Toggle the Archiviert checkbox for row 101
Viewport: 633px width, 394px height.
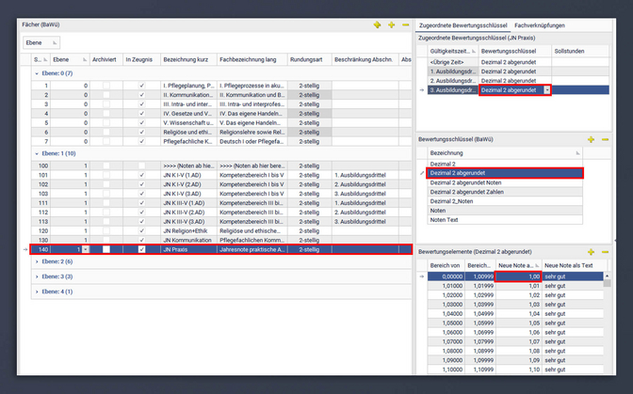(x=106, y=175)
